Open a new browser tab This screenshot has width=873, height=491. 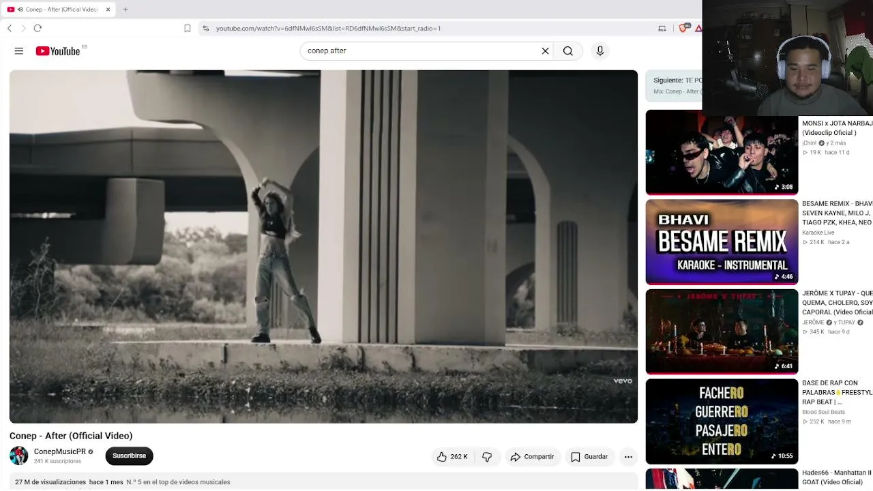(125, 10)
